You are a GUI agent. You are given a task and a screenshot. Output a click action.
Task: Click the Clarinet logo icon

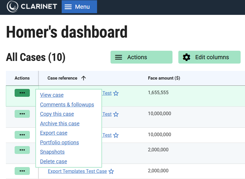coord(12,7)
